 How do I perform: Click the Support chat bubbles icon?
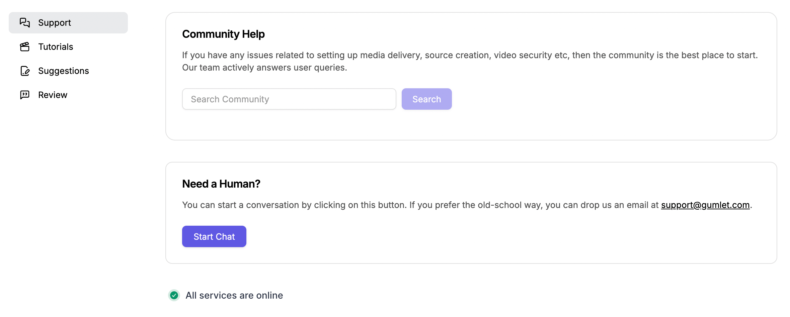[x=25, y=22]
